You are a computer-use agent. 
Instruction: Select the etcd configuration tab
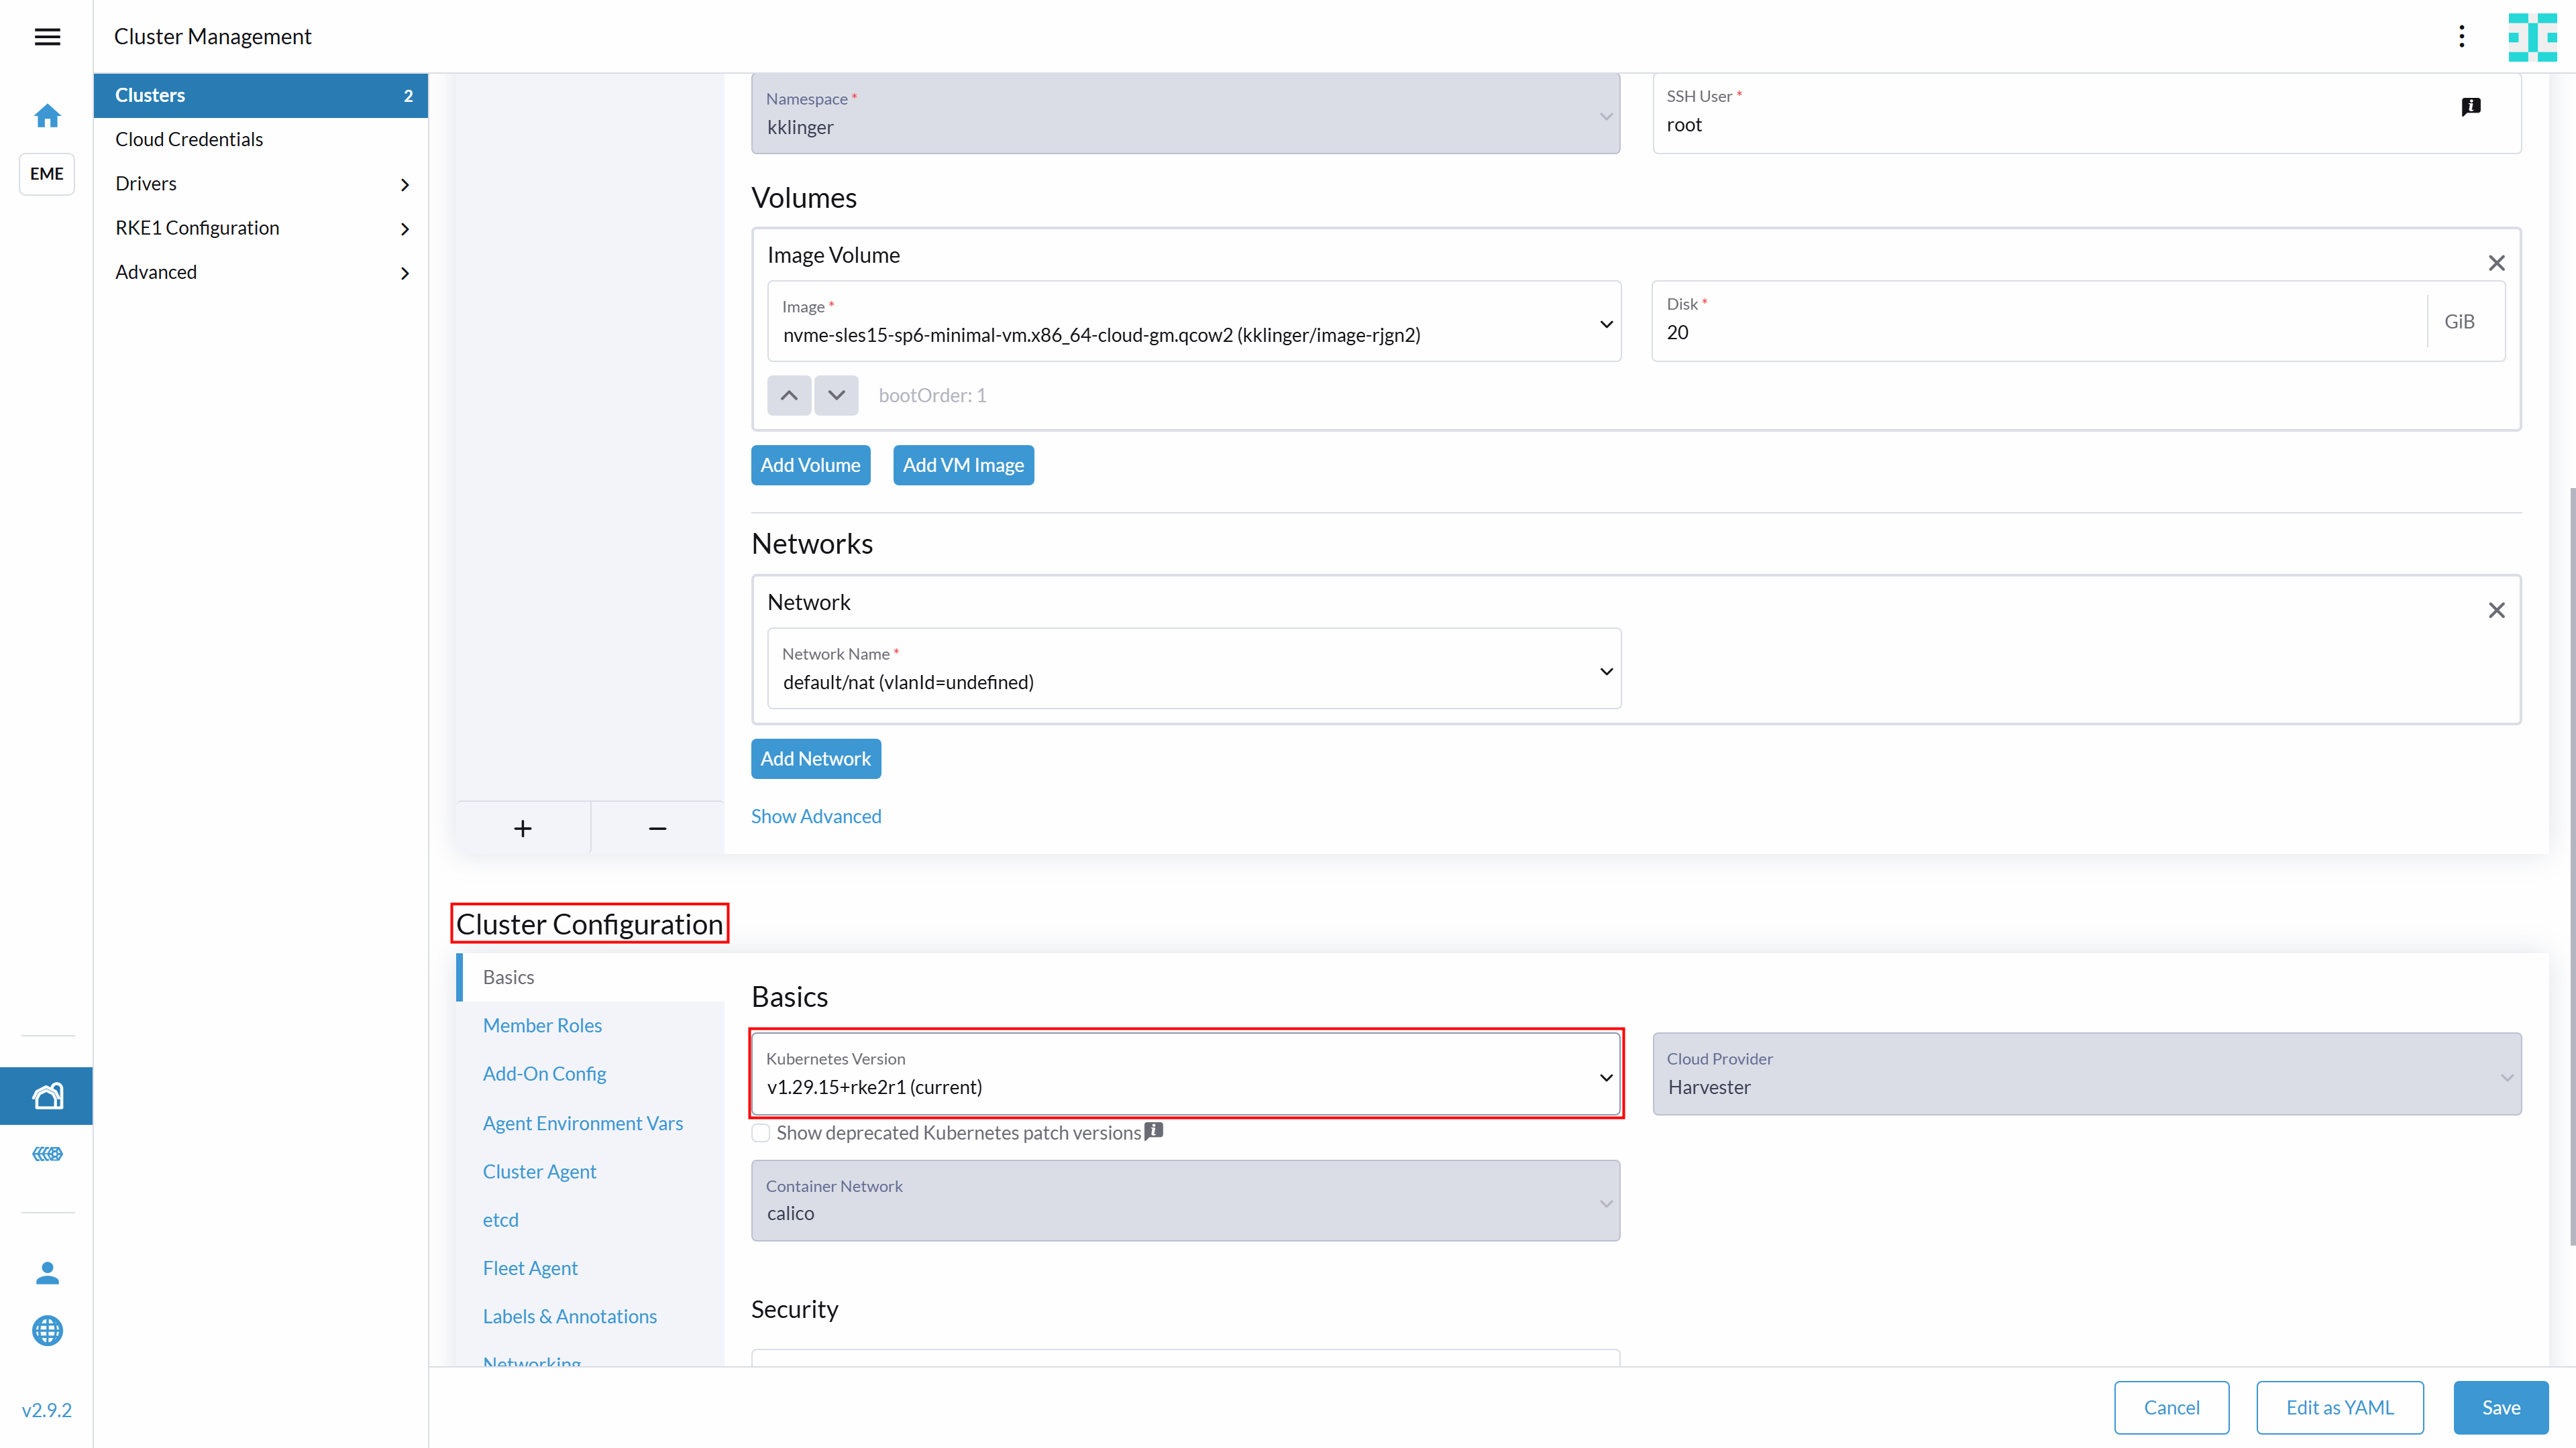499,1219
